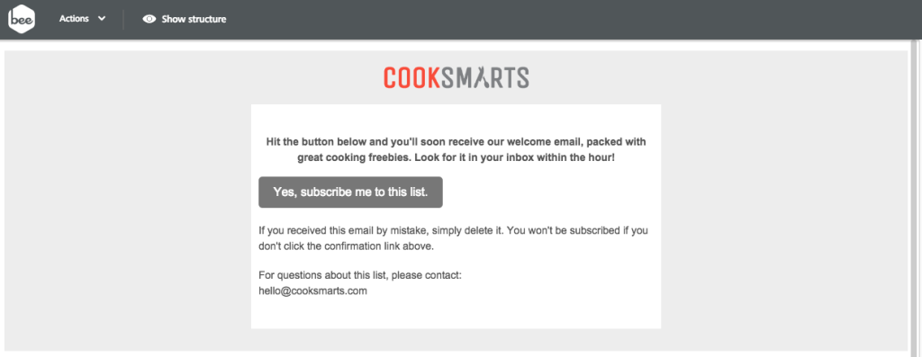Click the bee hexagon logo icon
The width and height of the screenshot is (922, 357).
coord(22,20)
